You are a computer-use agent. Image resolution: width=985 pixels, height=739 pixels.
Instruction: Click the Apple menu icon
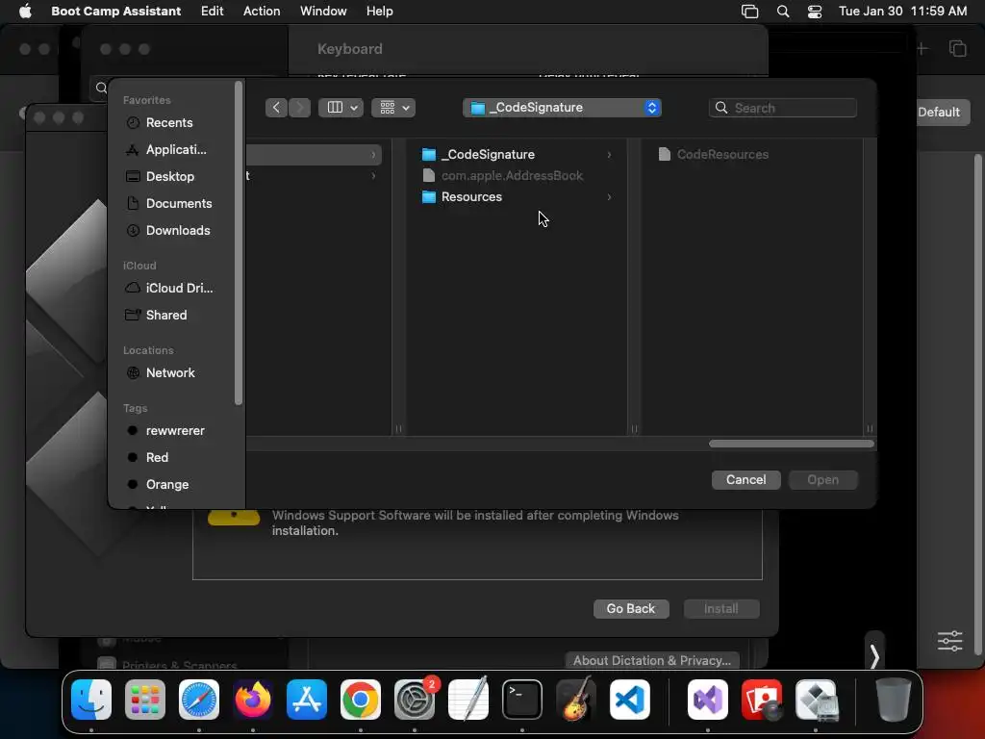coord(25,11)
